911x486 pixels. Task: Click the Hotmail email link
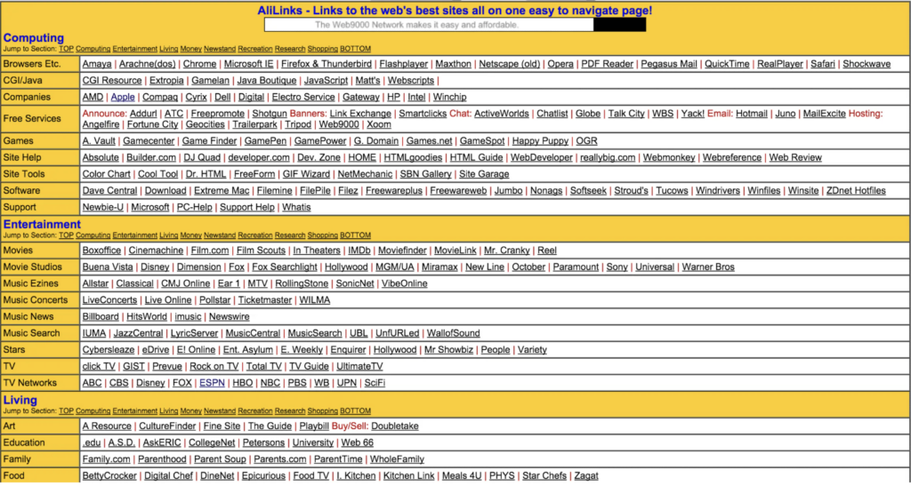point(751,114)
